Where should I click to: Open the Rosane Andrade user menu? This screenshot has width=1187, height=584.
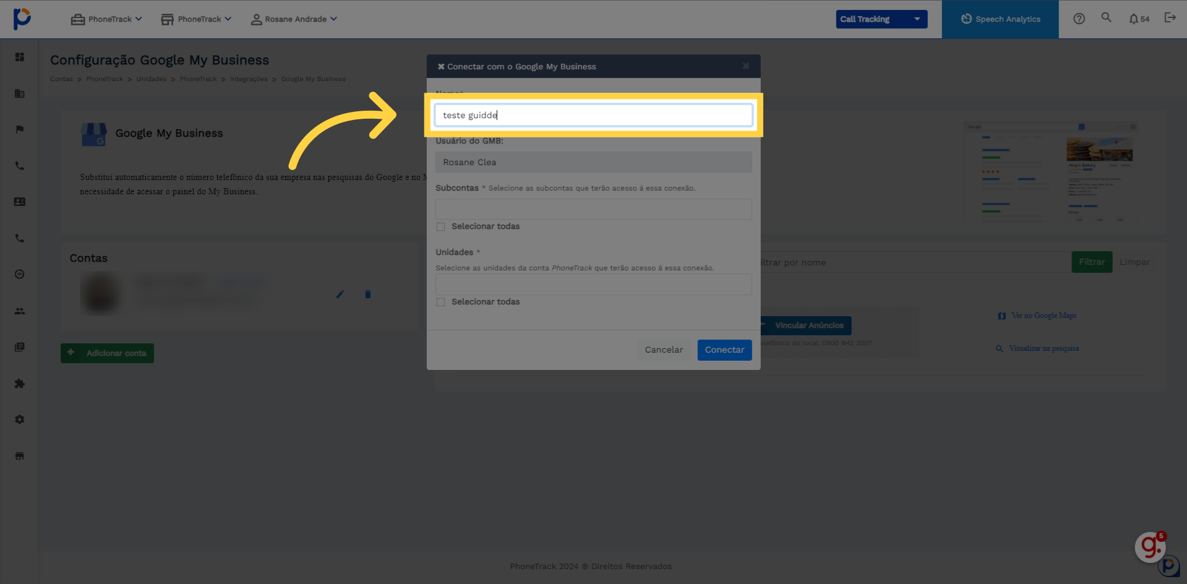(294, 19)
